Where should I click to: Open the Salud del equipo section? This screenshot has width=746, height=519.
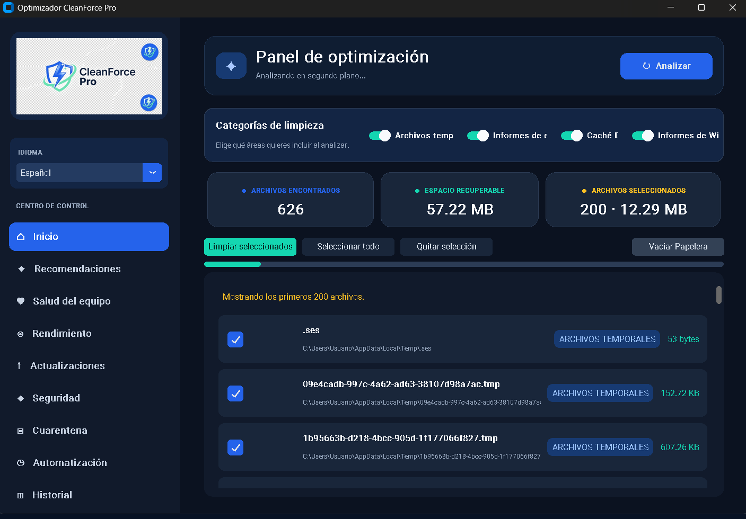coord(89,301)
